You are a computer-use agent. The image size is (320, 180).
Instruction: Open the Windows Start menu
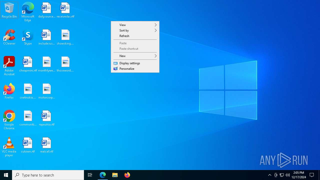pyautogui.click(x=6, y=175)
